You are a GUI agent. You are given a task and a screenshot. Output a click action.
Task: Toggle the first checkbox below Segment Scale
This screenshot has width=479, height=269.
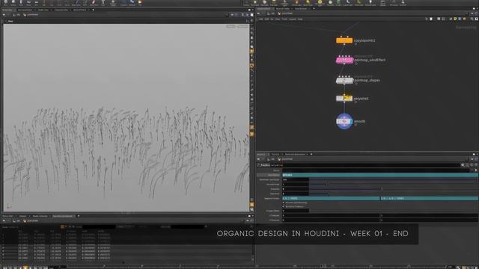pos(284,202)
